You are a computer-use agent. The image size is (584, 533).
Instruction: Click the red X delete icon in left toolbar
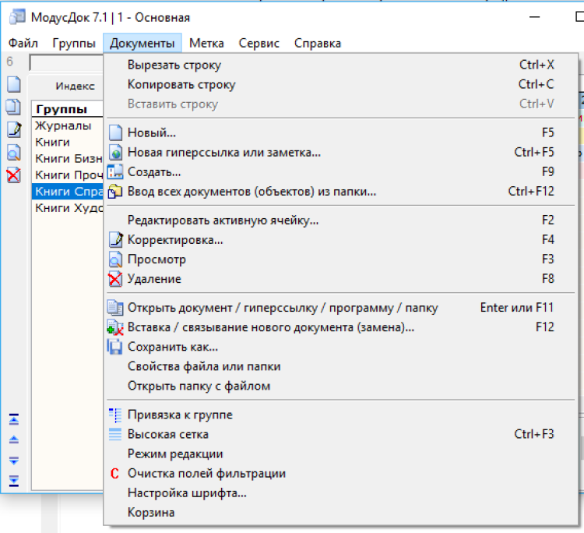(x=13, y=175)
